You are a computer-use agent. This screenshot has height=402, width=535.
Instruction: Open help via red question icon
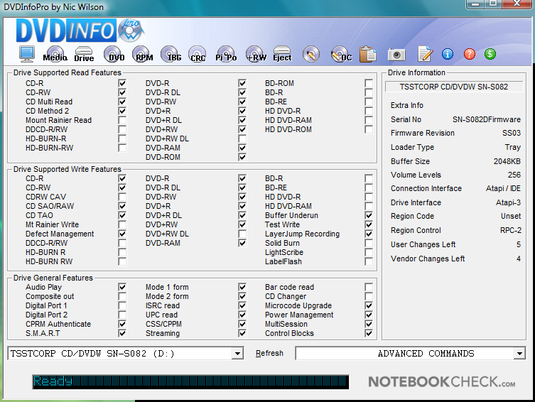[x=470, y=54]
